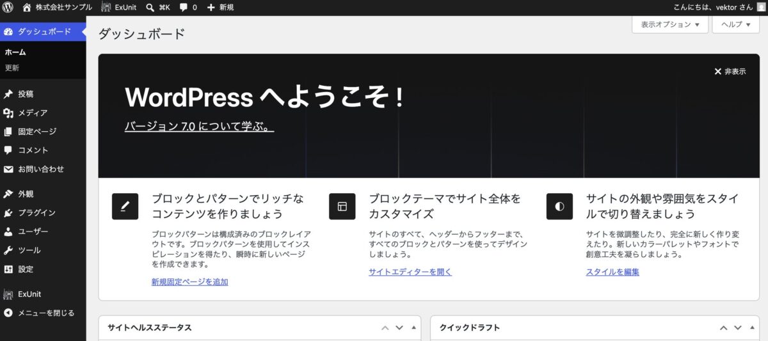Open メディア (Media) in sidebar

32,113
